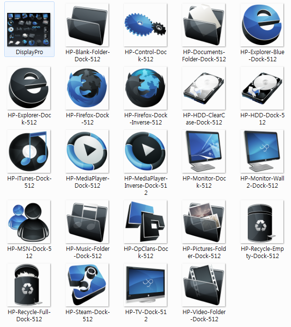Click the DisplayPro file name label
Screen dimensions: 291x327
point(29,52)
